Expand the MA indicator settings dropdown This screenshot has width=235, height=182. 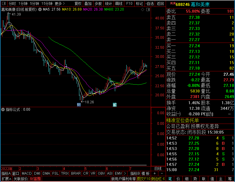[40, 9]
